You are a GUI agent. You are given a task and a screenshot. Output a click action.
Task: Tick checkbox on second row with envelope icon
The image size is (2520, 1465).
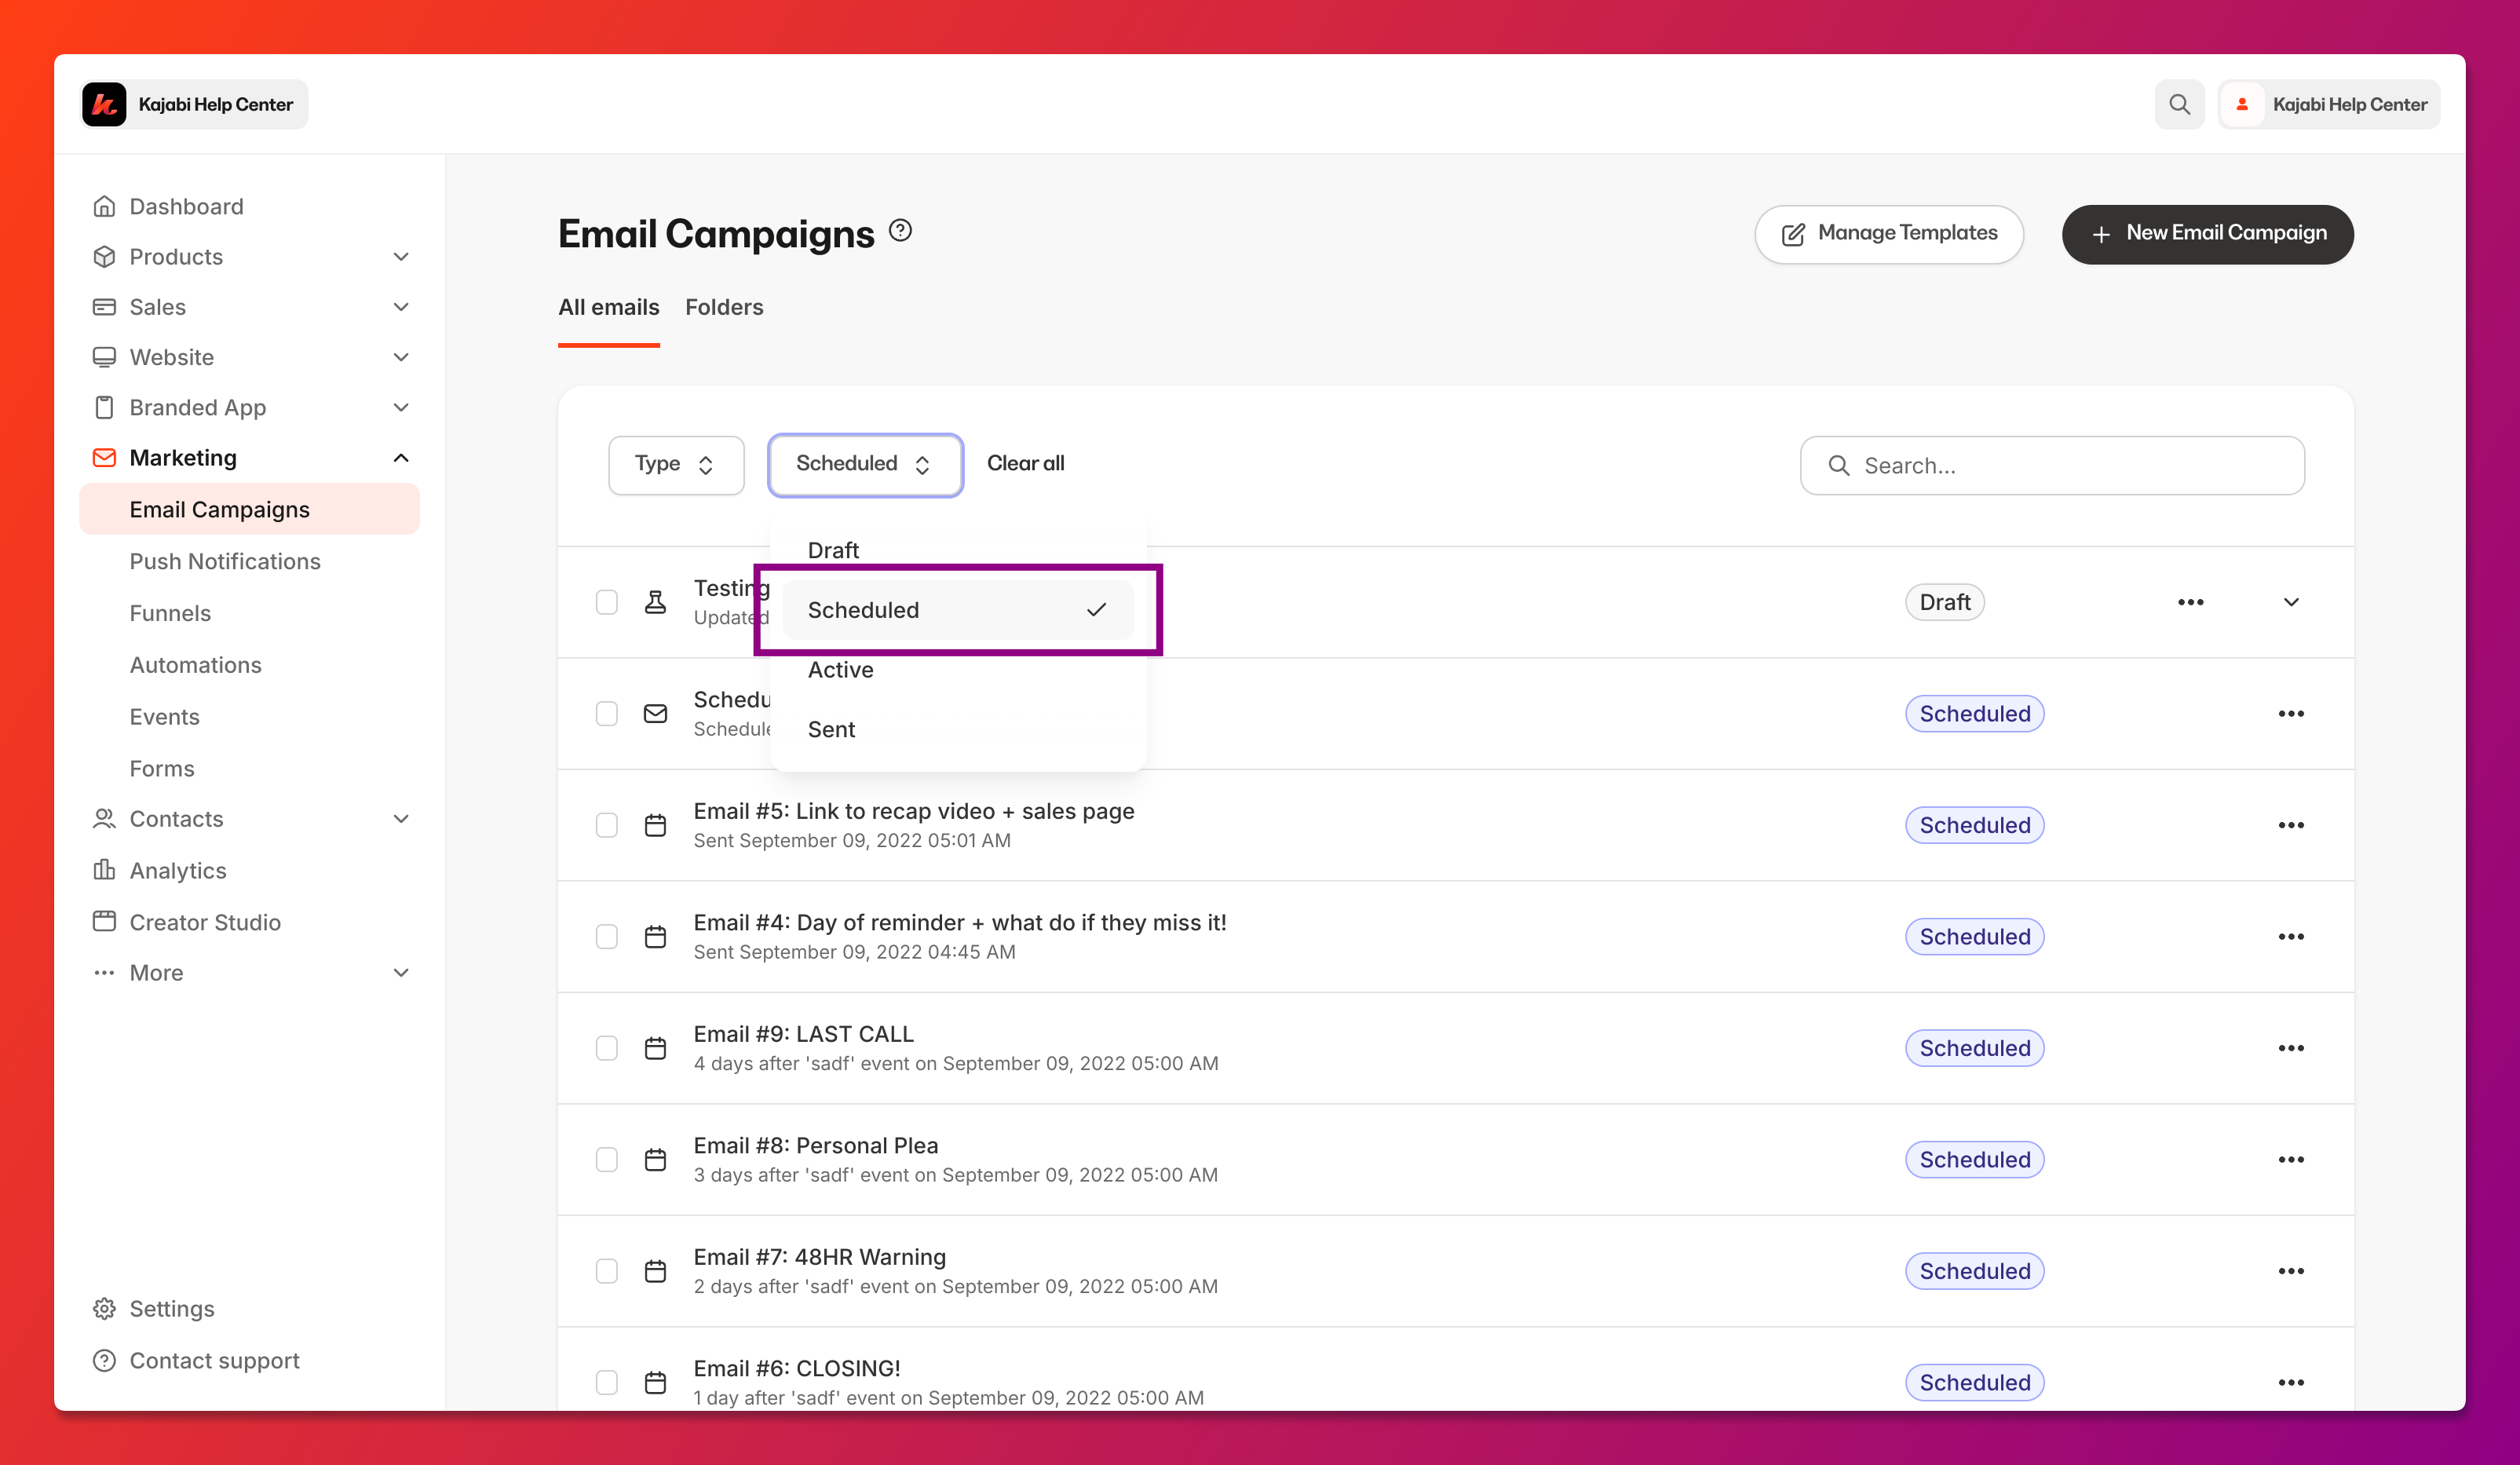607,713
